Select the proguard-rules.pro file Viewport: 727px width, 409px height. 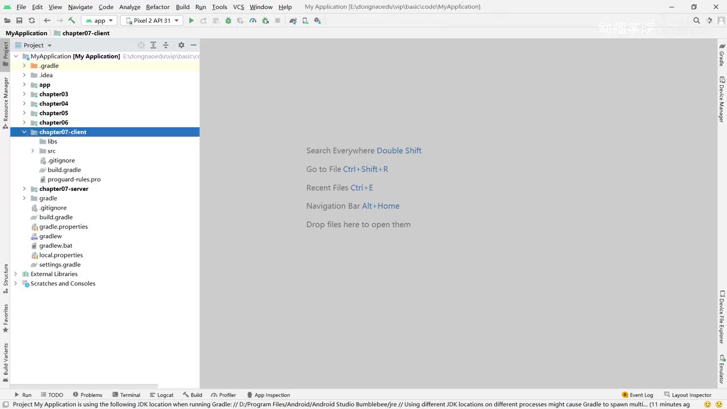click(x=74, y=180)
